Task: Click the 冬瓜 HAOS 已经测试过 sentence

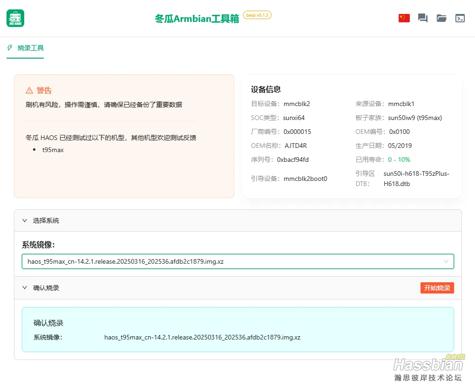Action: [111, 138]
